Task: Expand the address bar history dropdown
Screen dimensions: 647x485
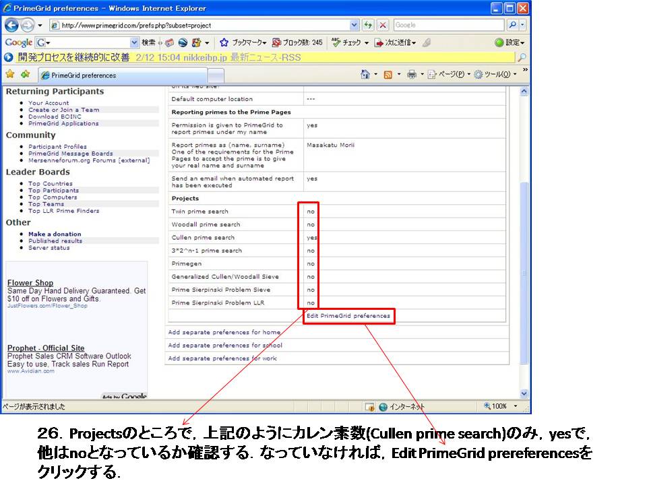Action: click(x=354, y=25)
